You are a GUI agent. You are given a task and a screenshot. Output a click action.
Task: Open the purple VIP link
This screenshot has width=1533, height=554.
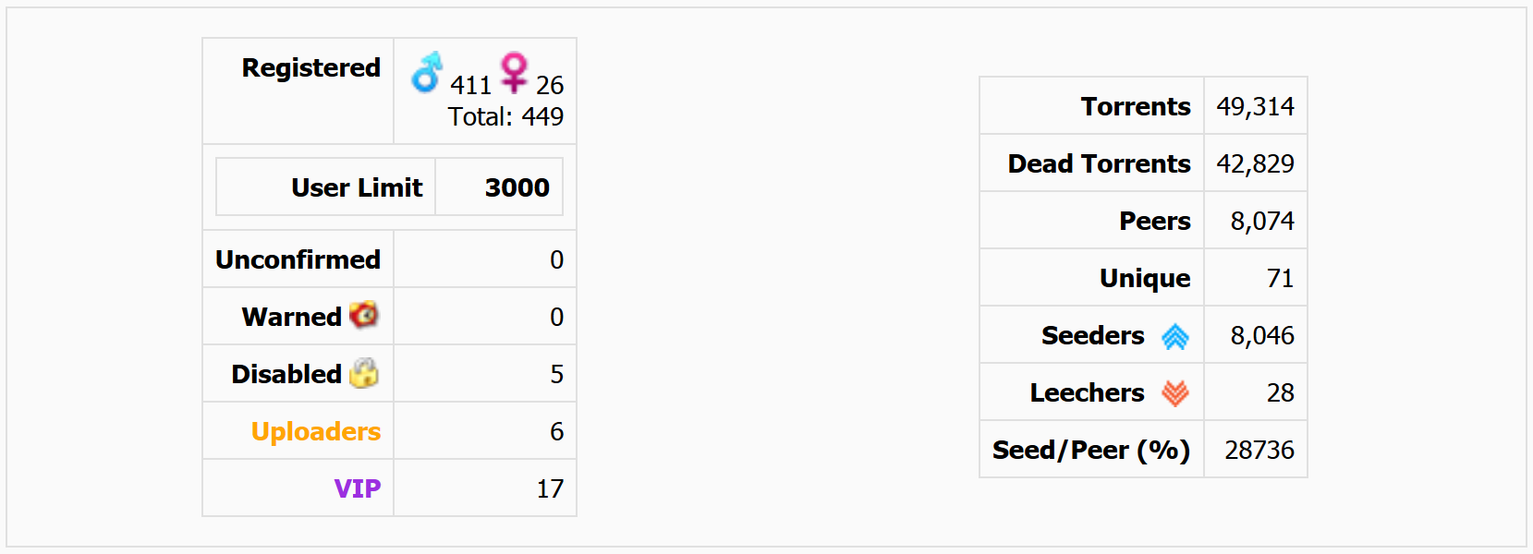point(358,488)
